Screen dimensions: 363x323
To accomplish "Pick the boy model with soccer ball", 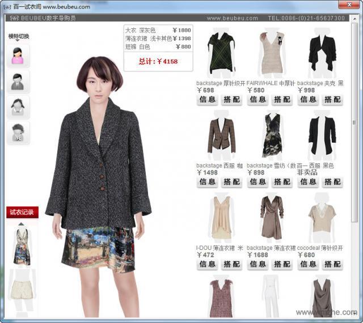I will (18, 133).
